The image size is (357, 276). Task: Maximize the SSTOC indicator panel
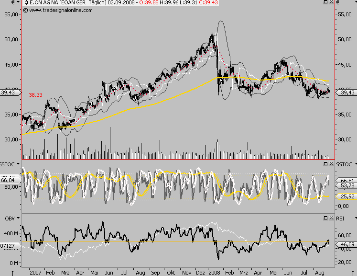pos(325,164)
